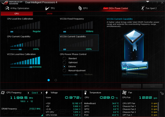Select the Manual Adjustment power phase option
The width and height of the screenshot is (165, 117).
point(64,71)
